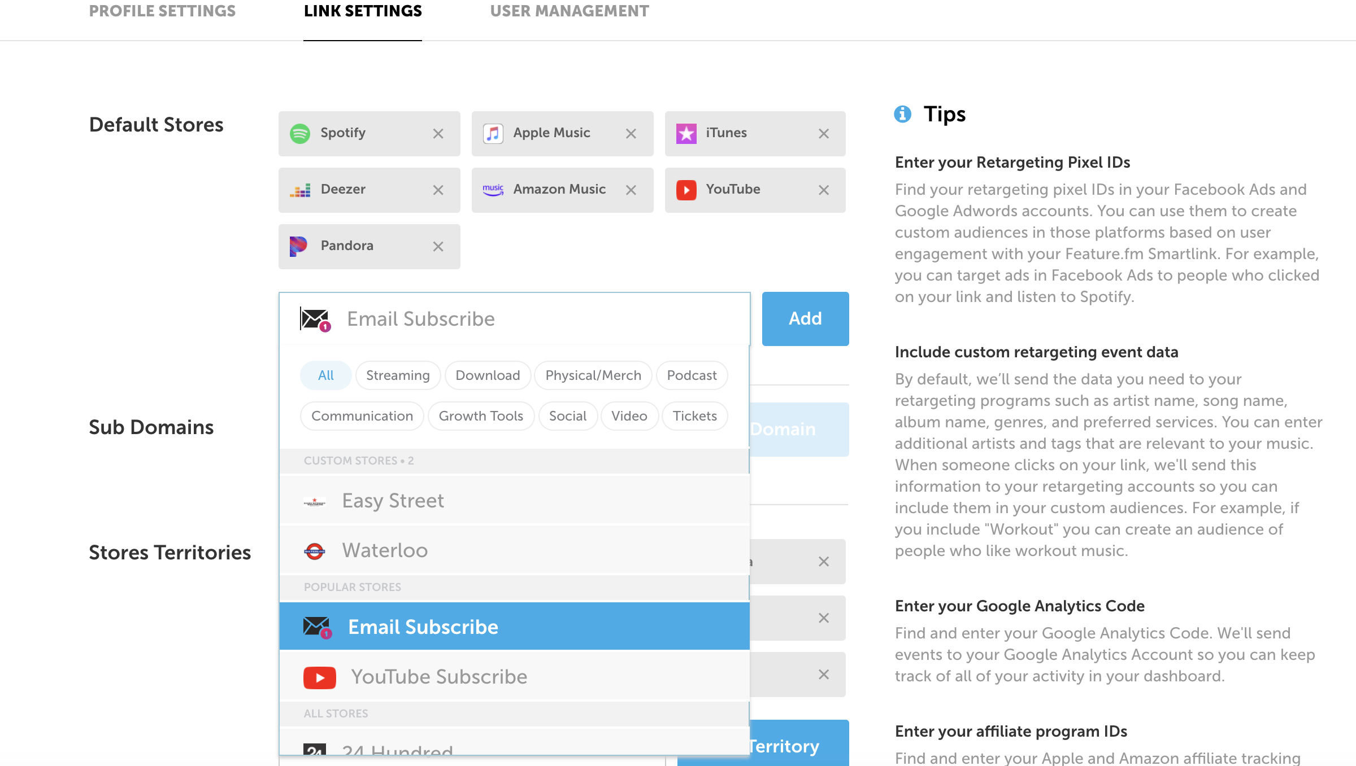Click the Deezer equalizer icon

coord(300,190)
